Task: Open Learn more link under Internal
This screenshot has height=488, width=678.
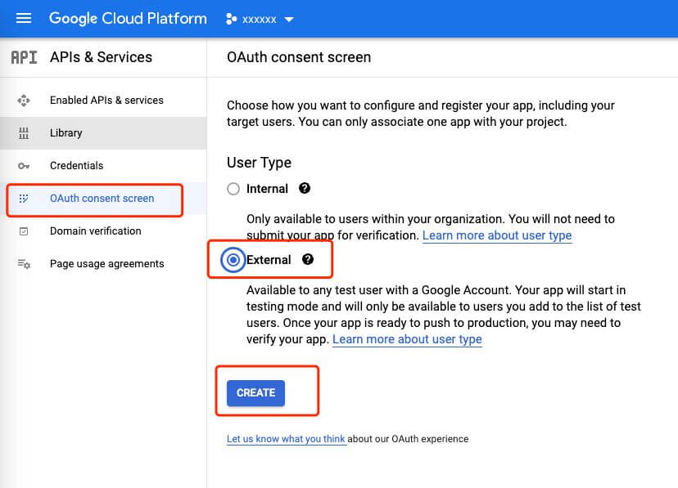Action: (496, 235)
